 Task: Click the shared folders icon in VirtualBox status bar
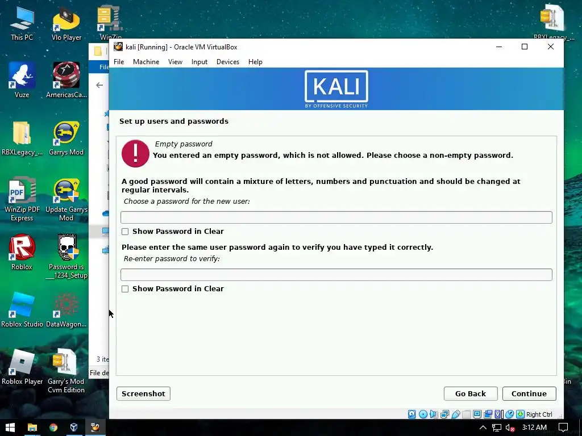466,414
